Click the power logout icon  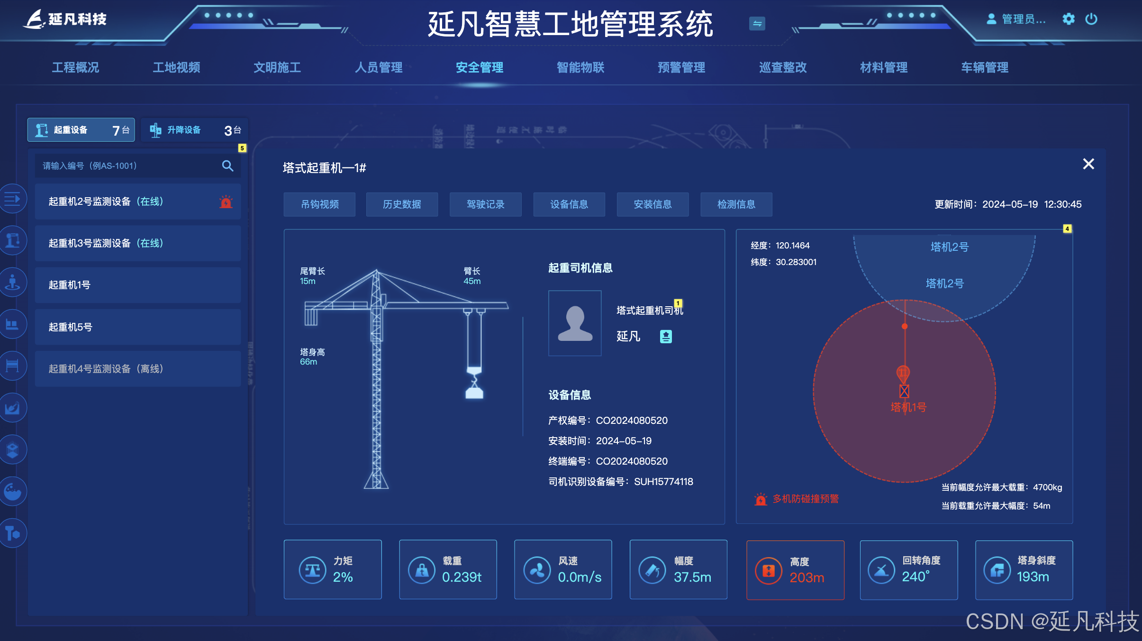point(1091,19)
